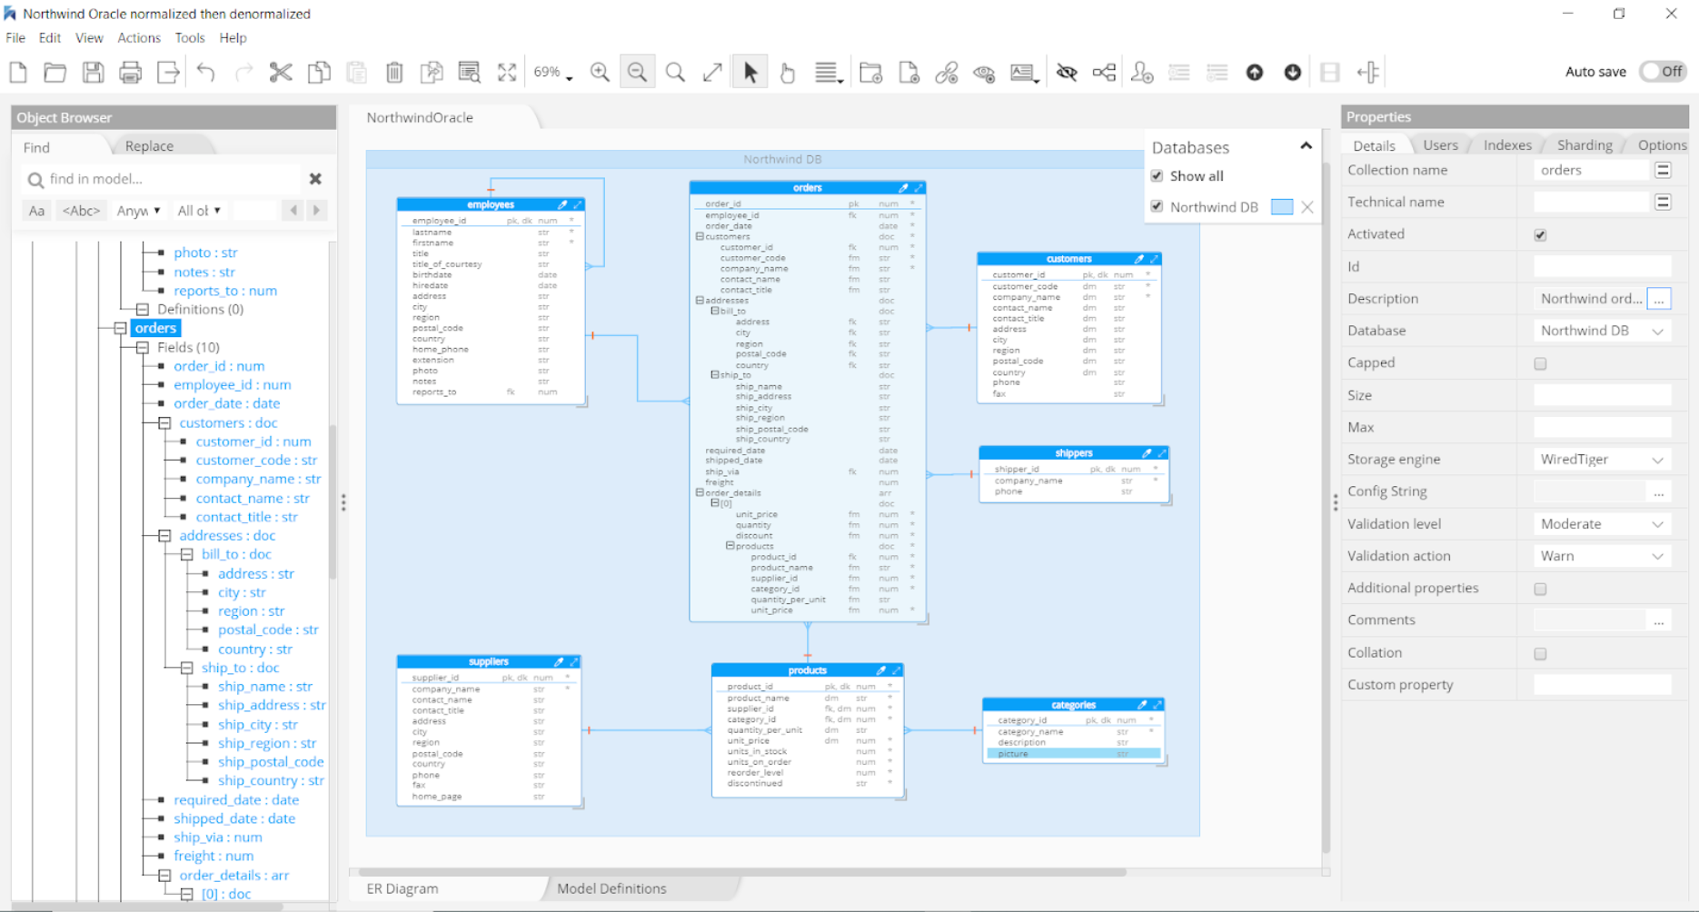The height and width of the screenshot is (912, 1699).
Task: Disable the Activated checkbox in Properties
Action: click(x=1540, y=234)
